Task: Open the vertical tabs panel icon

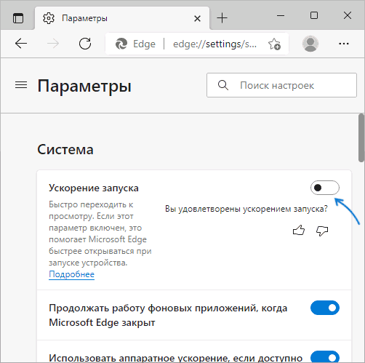Action: tap(18, 18)
